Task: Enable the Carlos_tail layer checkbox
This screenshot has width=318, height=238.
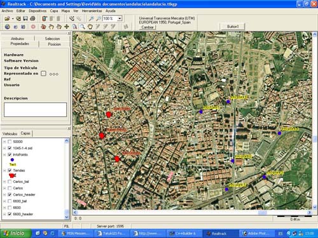Action: click(x=10, y=182)
